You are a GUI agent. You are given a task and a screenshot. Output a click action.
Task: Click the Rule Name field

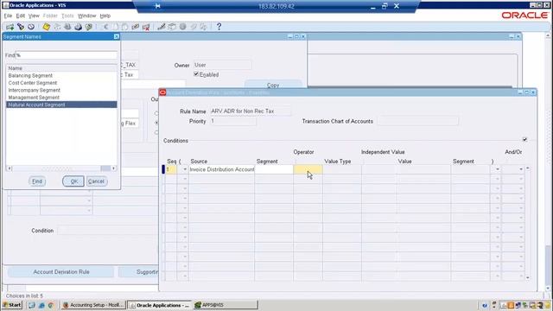(x=250, y=111)
